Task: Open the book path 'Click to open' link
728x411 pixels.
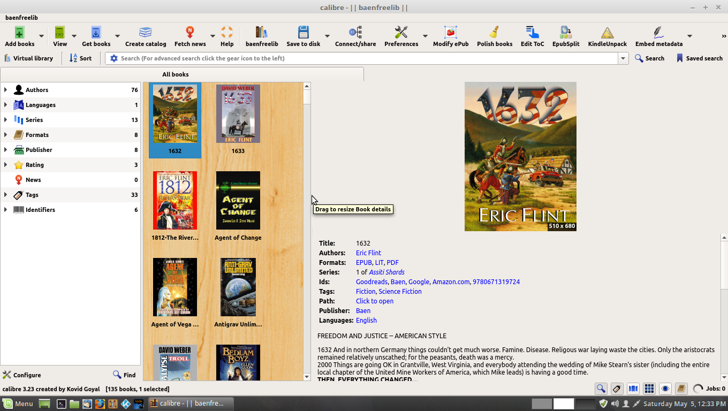Action: coord(375,301)
